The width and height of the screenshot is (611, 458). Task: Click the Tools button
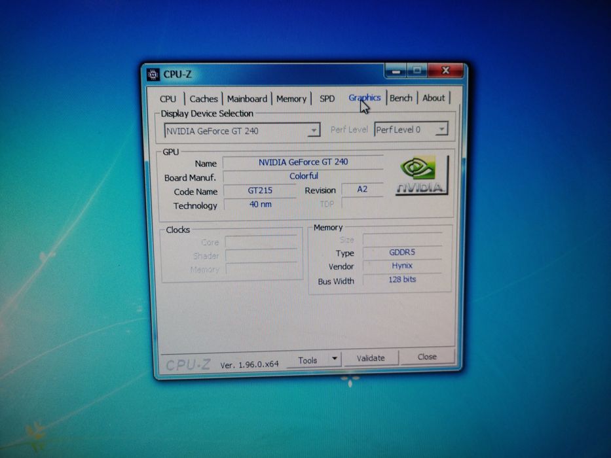[307, 360]
